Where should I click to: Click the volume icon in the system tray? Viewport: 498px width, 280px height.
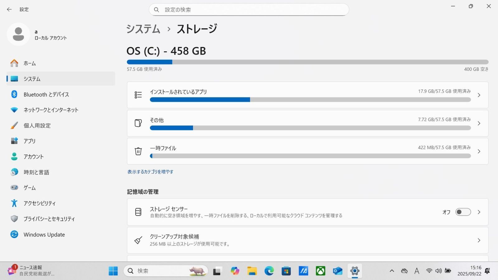point(439,271)
